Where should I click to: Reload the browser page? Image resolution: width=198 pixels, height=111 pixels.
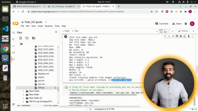23,12
